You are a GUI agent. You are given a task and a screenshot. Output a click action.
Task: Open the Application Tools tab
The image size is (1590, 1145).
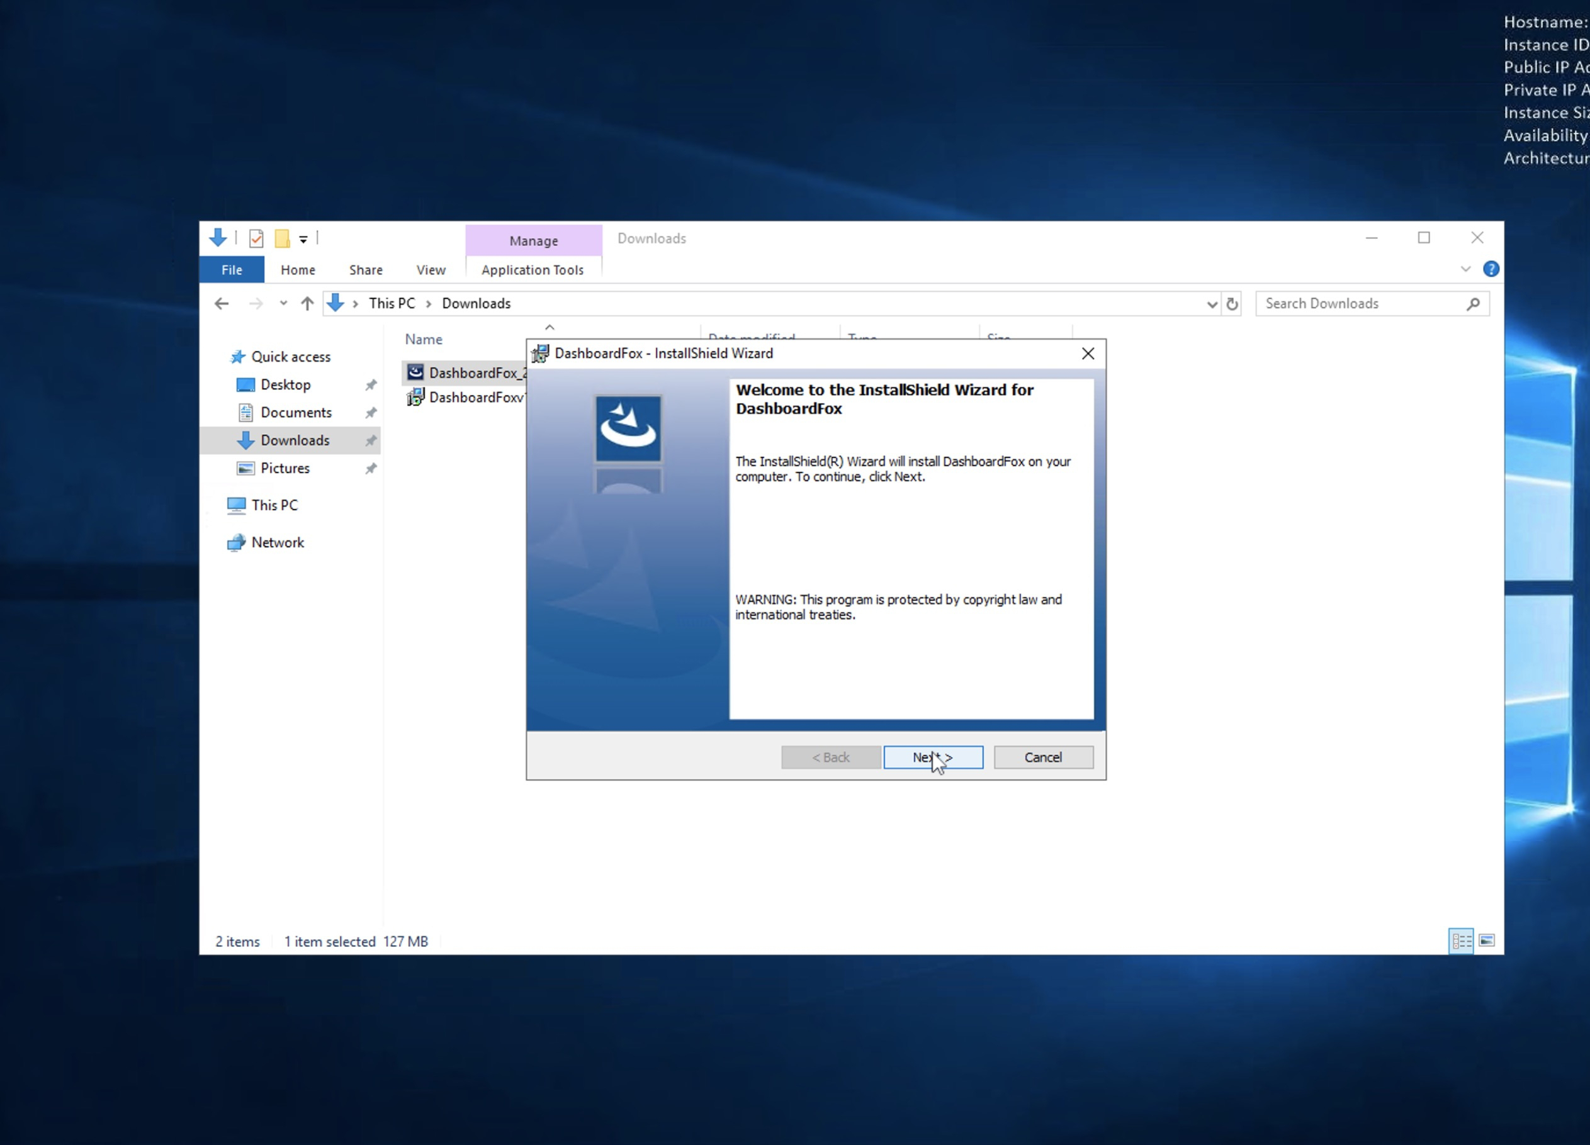tap(532, 270)
